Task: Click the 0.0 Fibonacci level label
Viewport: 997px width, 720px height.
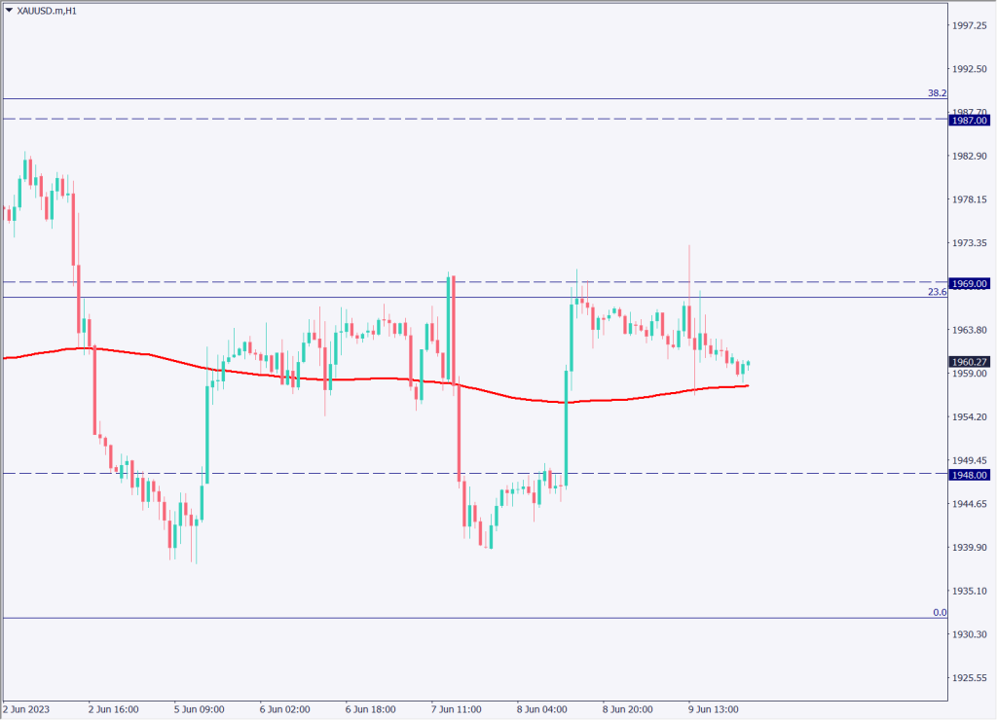Action: click(939, 612)
